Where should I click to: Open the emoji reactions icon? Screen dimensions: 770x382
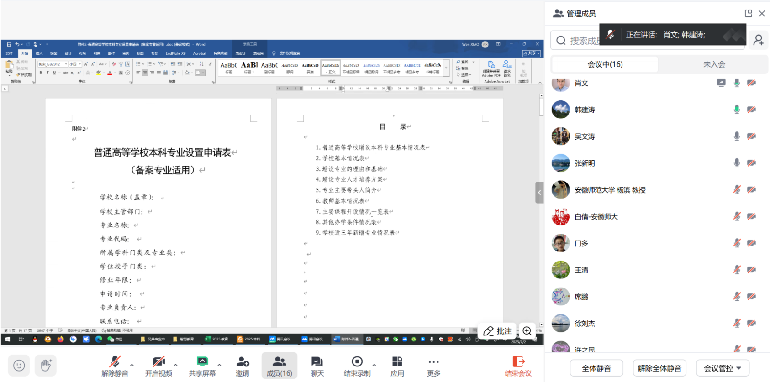coord(19,365)
